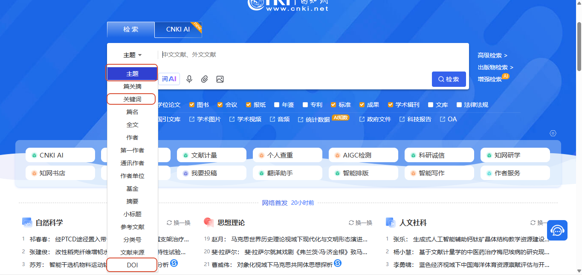Image resolution: width=582 pixels, height=275 pixels.
Task: Uncheck the 报纸 checkbox
Action: 249,105
